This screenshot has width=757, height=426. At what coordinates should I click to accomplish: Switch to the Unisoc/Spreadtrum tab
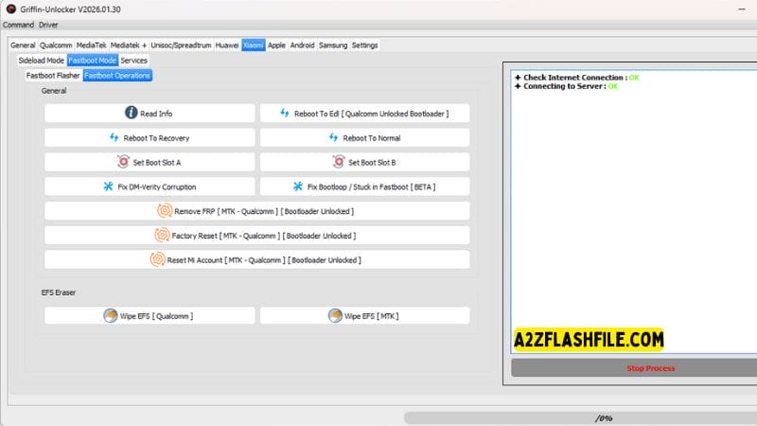181,44
